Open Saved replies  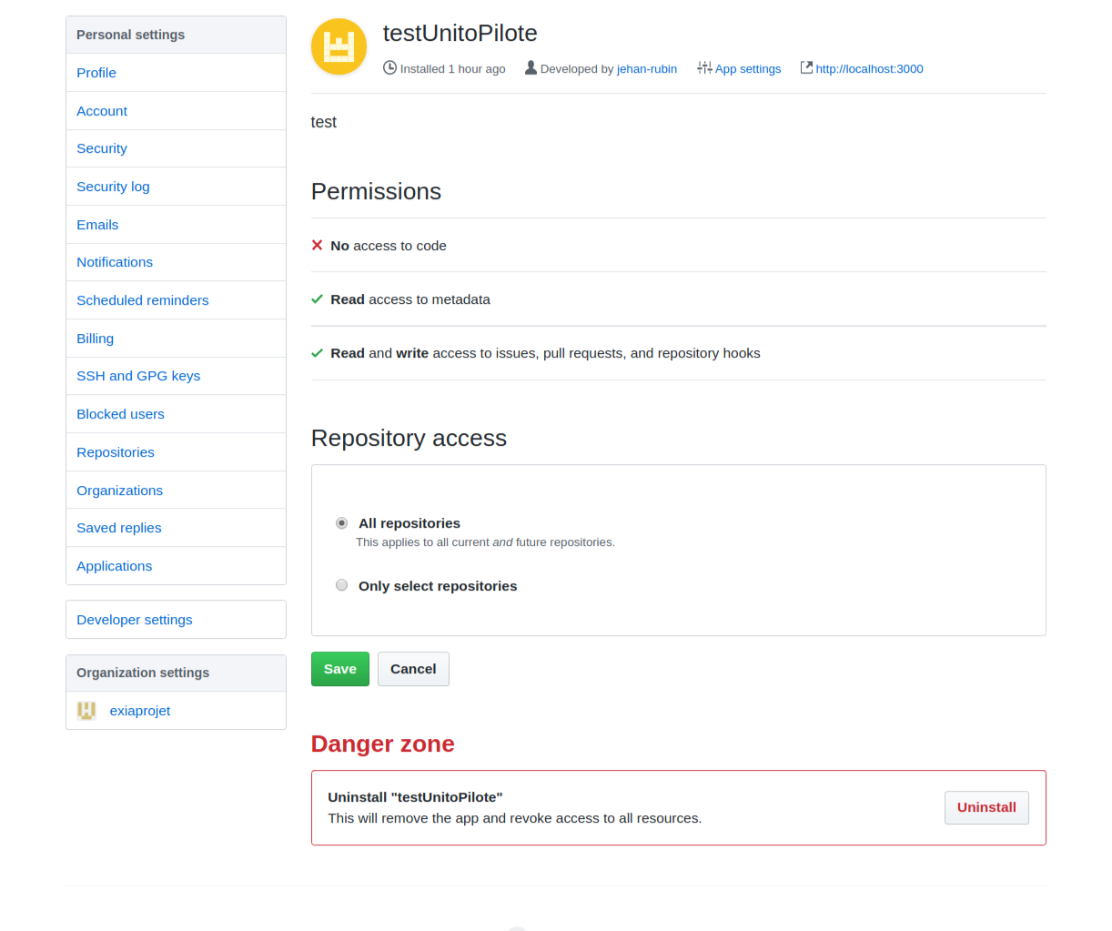(x=176, y=528)
